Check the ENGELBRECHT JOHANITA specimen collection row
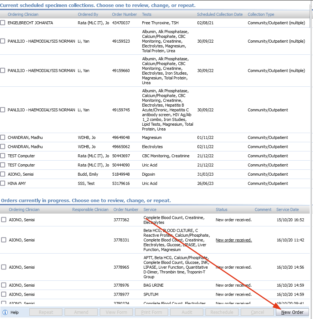Viewport: 313px width, 319px height. point(3,22)
